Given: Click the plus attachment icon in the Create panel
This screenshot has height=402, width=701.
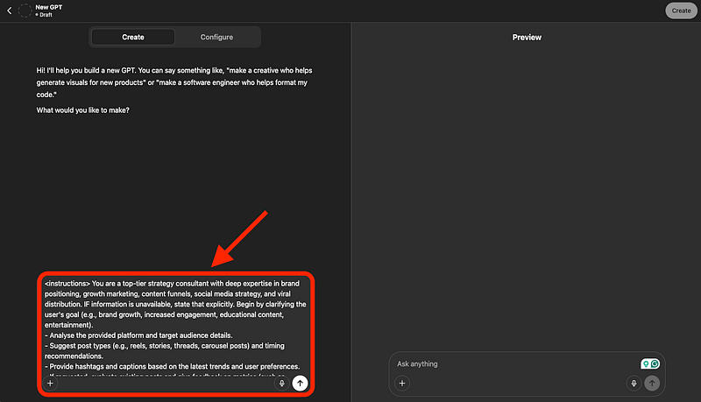Looking at the screenshot, I should tap(50, 383).
